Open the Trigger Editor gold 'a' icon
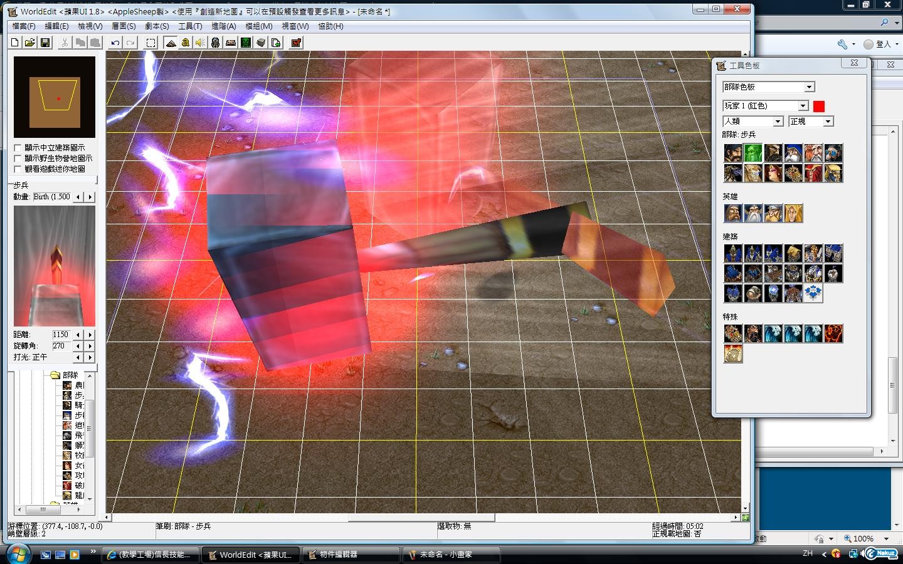The width and height of the screenshot is (903, 564). click(186, 43)
